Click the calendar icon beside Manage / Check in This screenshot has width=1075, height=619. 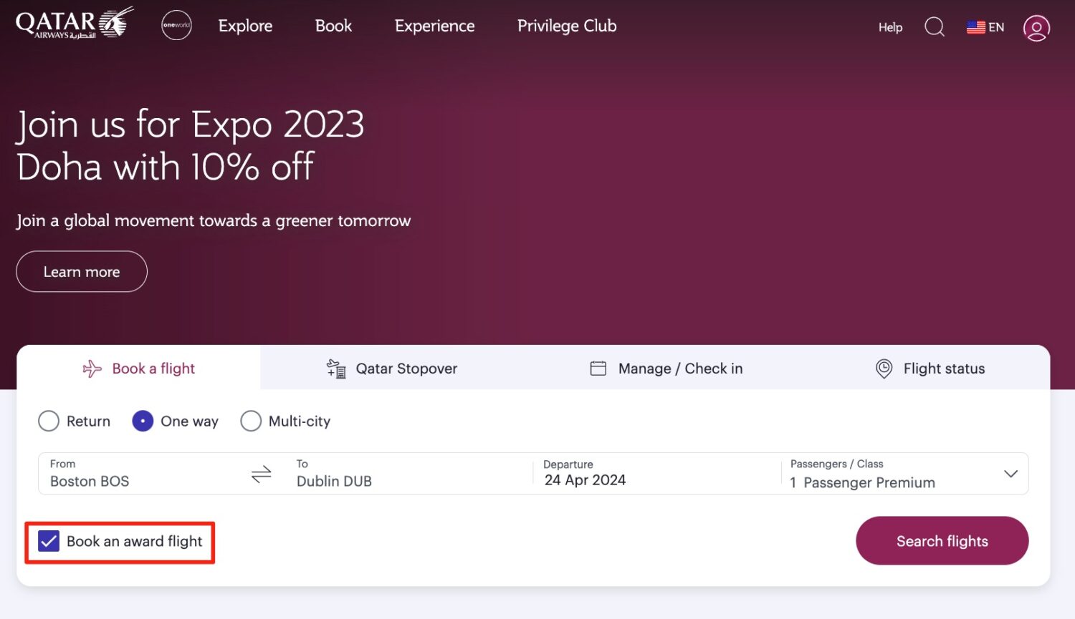pos(598,367)
